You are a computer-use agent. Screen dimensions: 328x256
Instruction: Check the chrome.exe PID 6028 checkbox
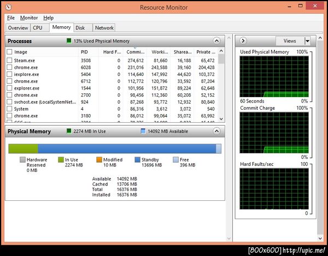[9, 67]
